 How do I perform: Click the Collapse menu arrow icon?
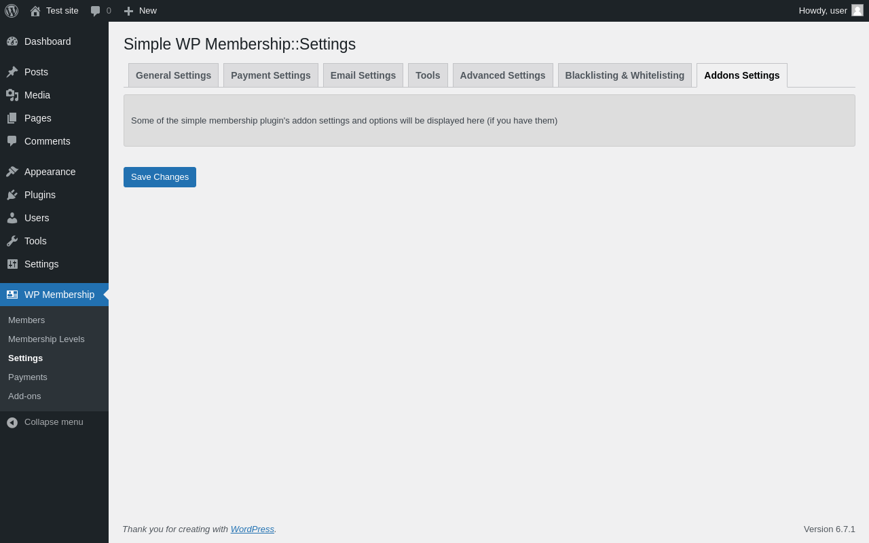12,422
